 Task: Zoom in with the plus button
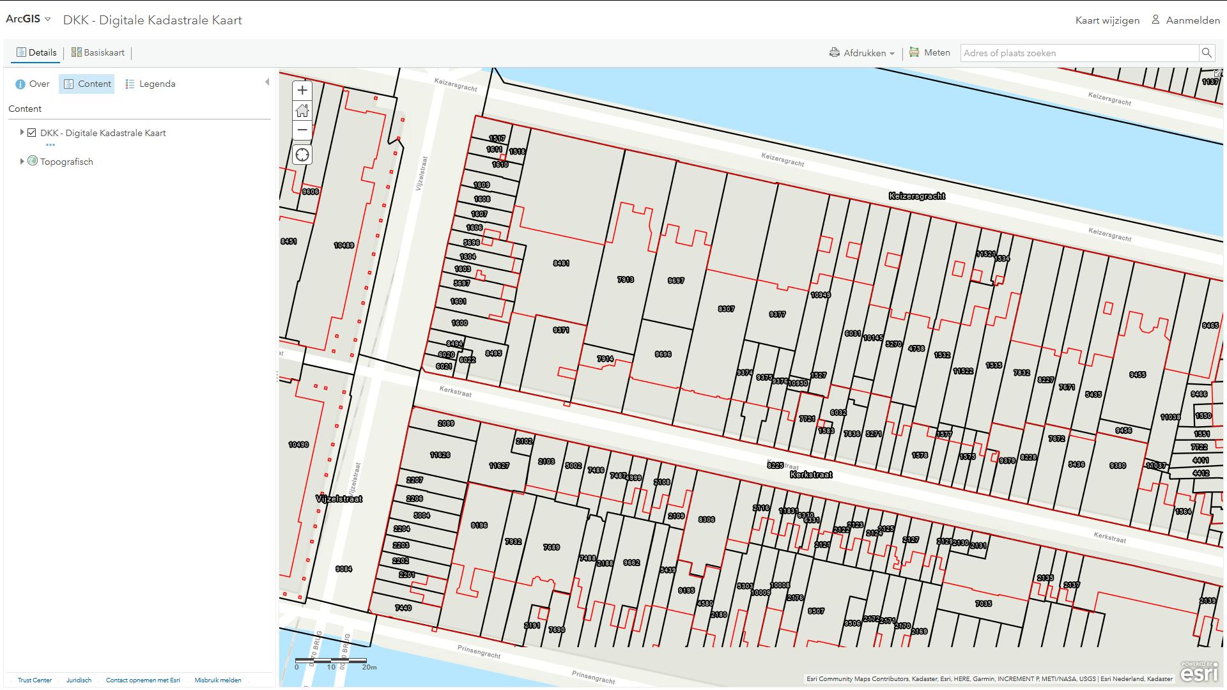[x=302, y=91]
